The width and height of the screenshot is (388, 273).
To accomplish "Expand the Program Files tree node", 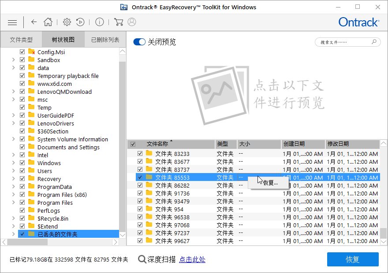I will [x=13, y=203].
